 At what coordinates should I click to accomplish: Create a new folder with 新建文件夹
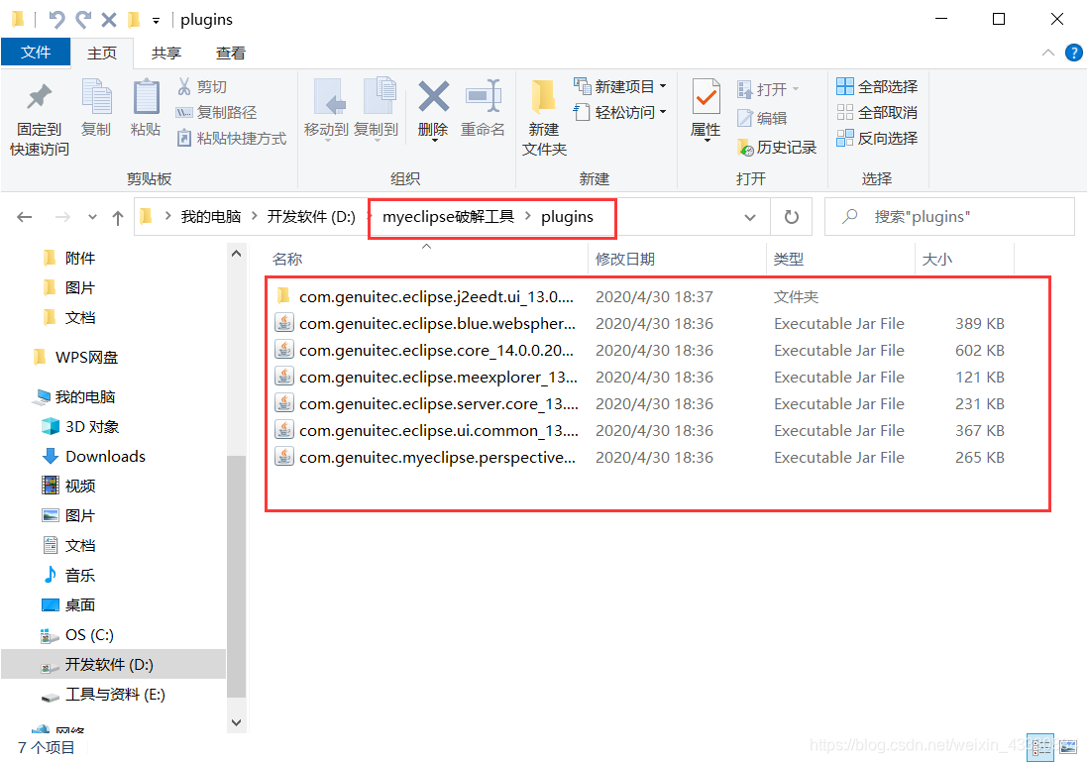544,118
